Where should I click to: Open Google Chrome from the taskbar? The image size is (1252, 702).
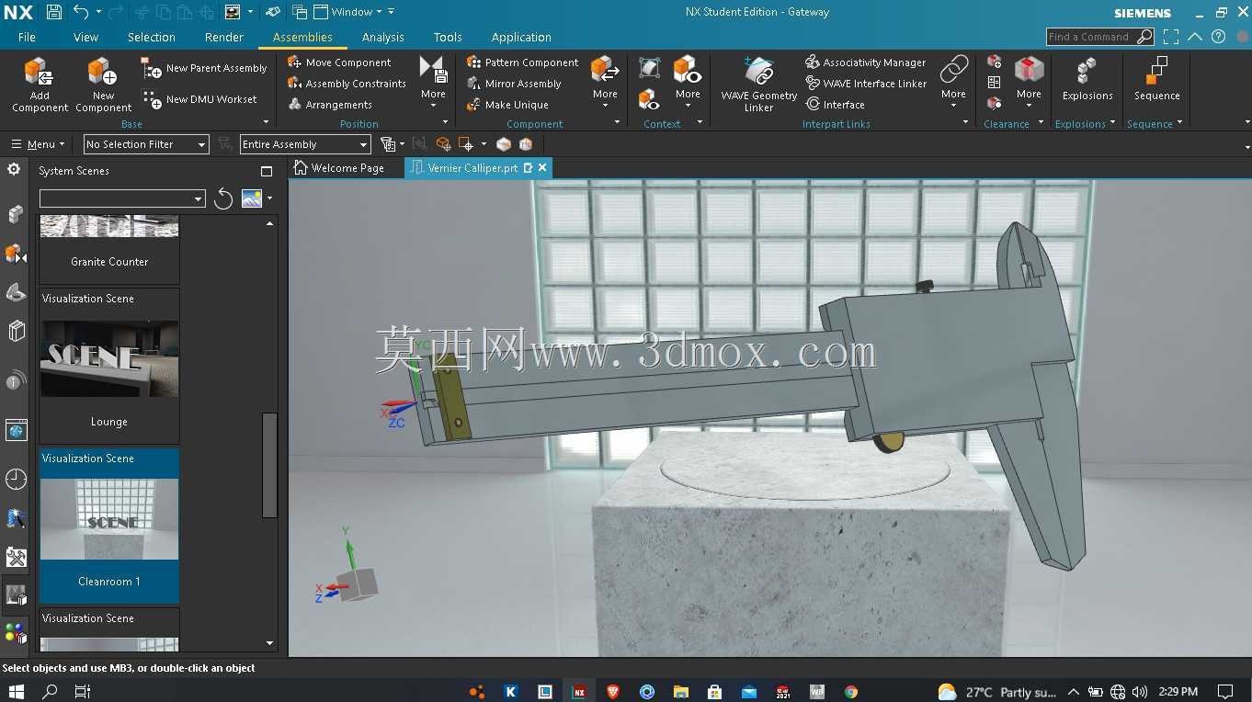(x=851, y=692)
